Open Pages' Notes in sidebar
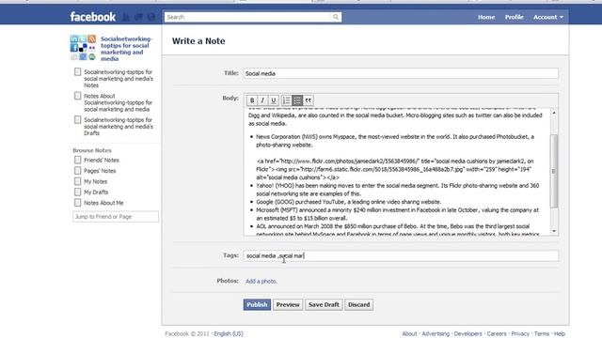Image resolution: width=602 pixels, height=338 pixels. point(100,171)
